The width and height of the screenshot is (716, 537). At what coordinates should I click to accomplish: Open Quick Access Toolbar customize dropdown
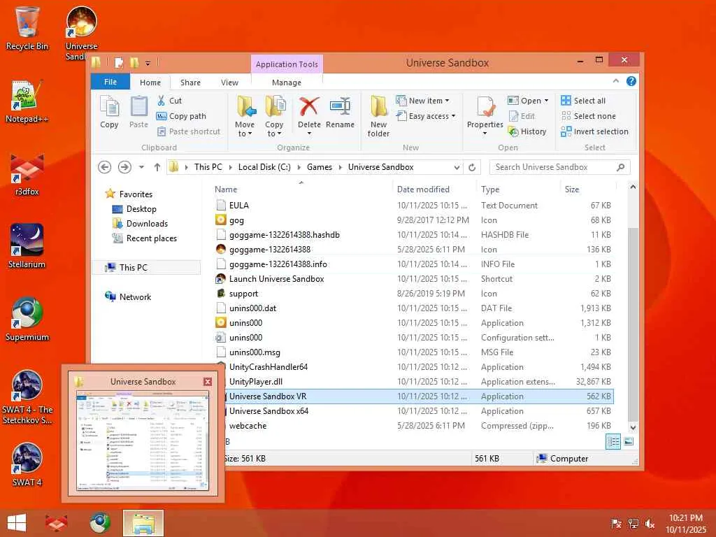point(148,63)
